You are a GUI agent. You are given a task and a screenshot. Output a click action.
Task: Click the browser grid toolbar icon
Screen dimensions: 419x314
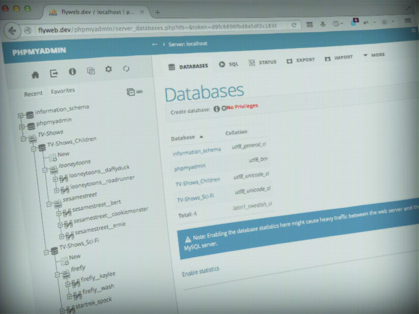[x=310, y=25]
